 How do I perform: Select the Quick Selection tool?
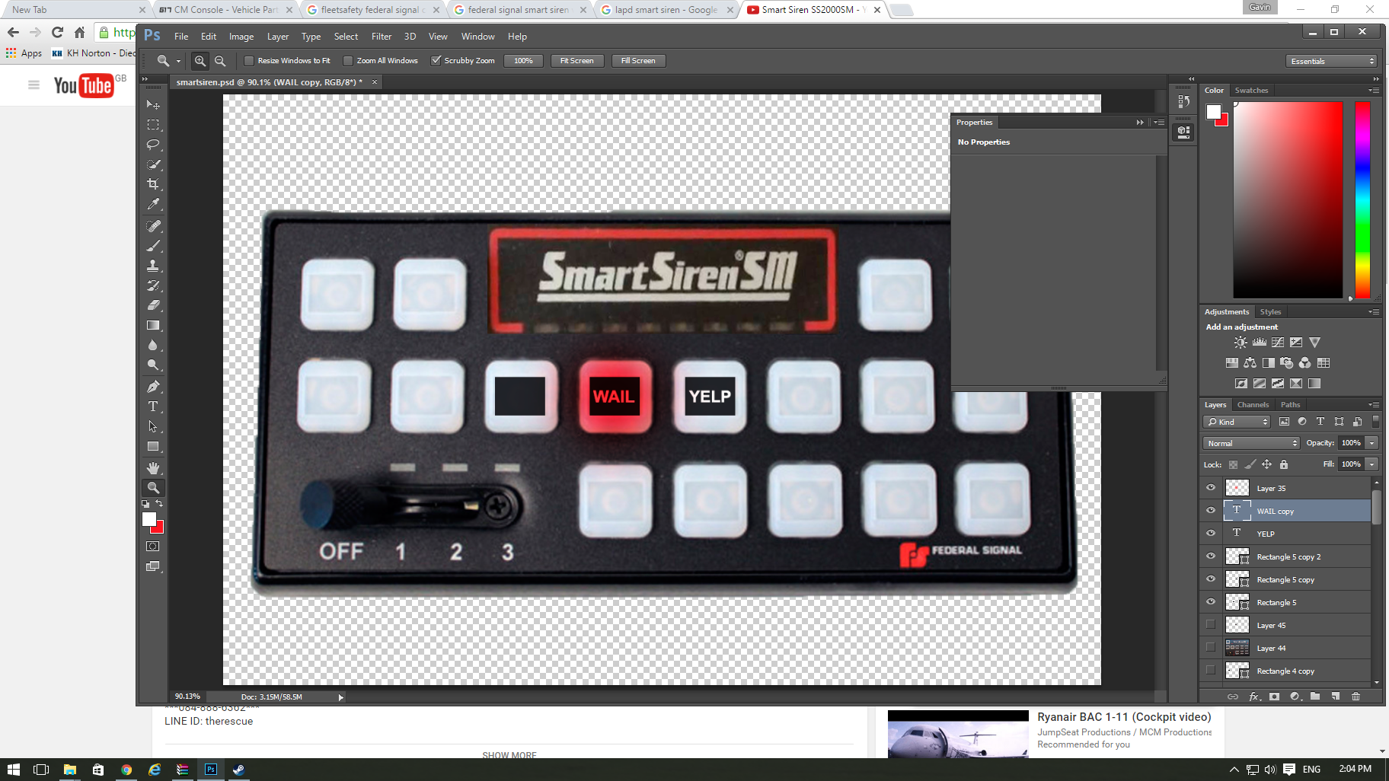[x=153, y=164]
